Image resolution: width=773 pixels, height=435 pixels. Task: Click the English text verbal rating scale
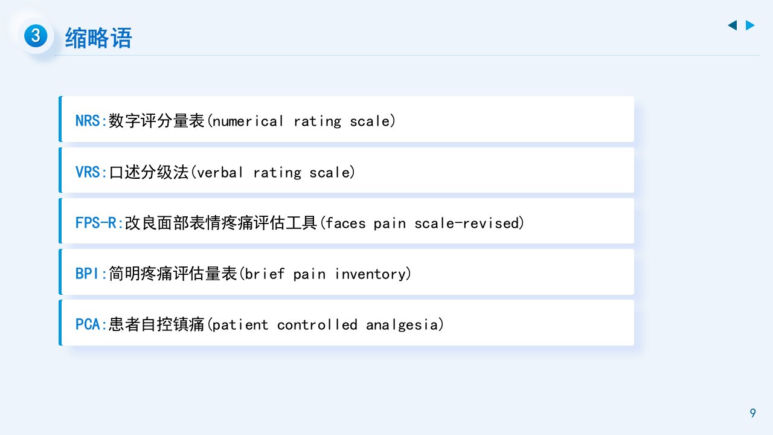(273, 172)
